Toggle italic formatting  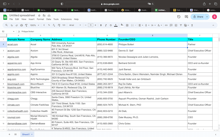pos(106,25)
